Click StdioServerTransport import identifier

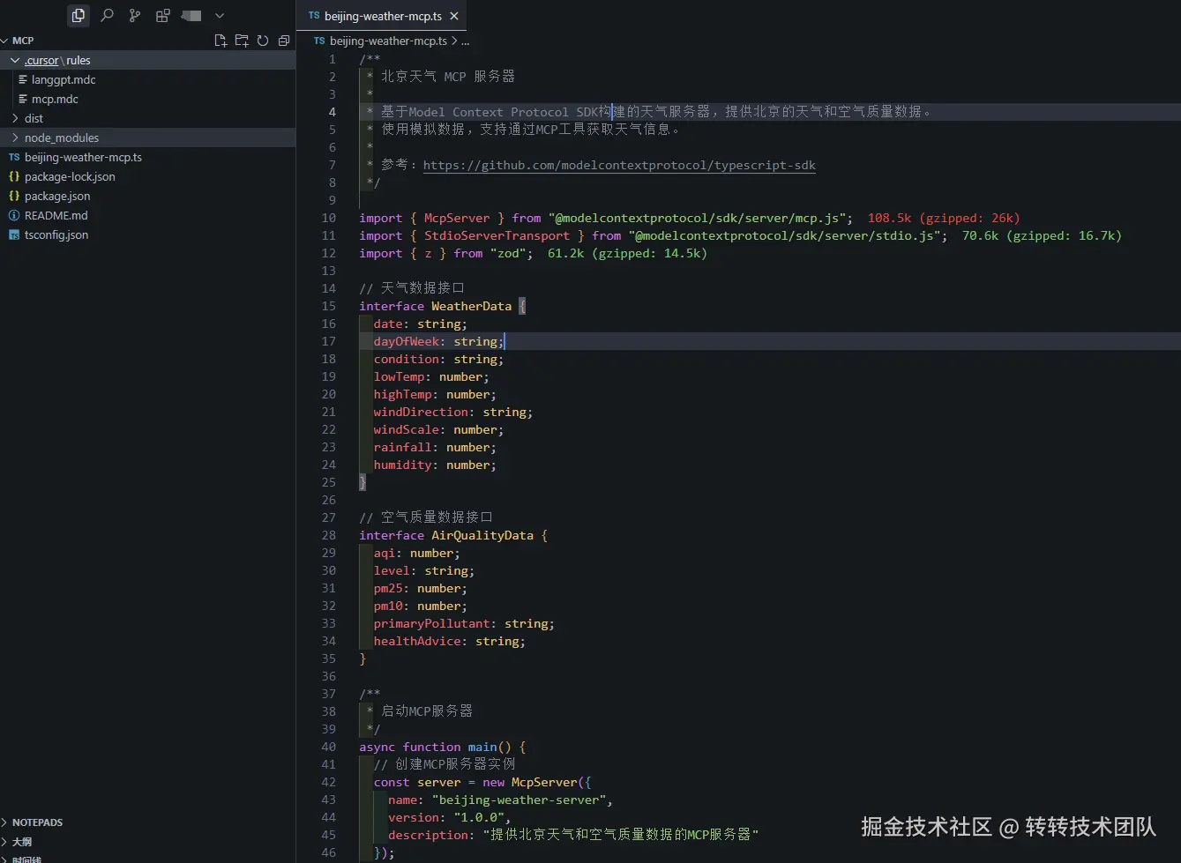point(497,235)
